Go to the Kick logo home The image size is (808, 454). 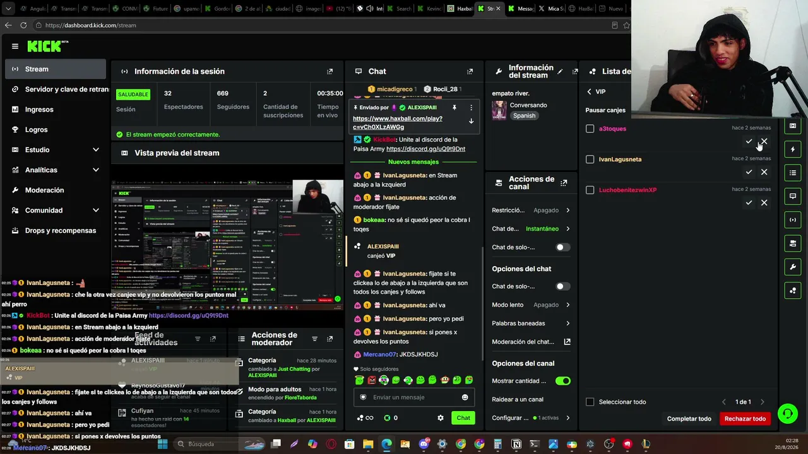47,46
